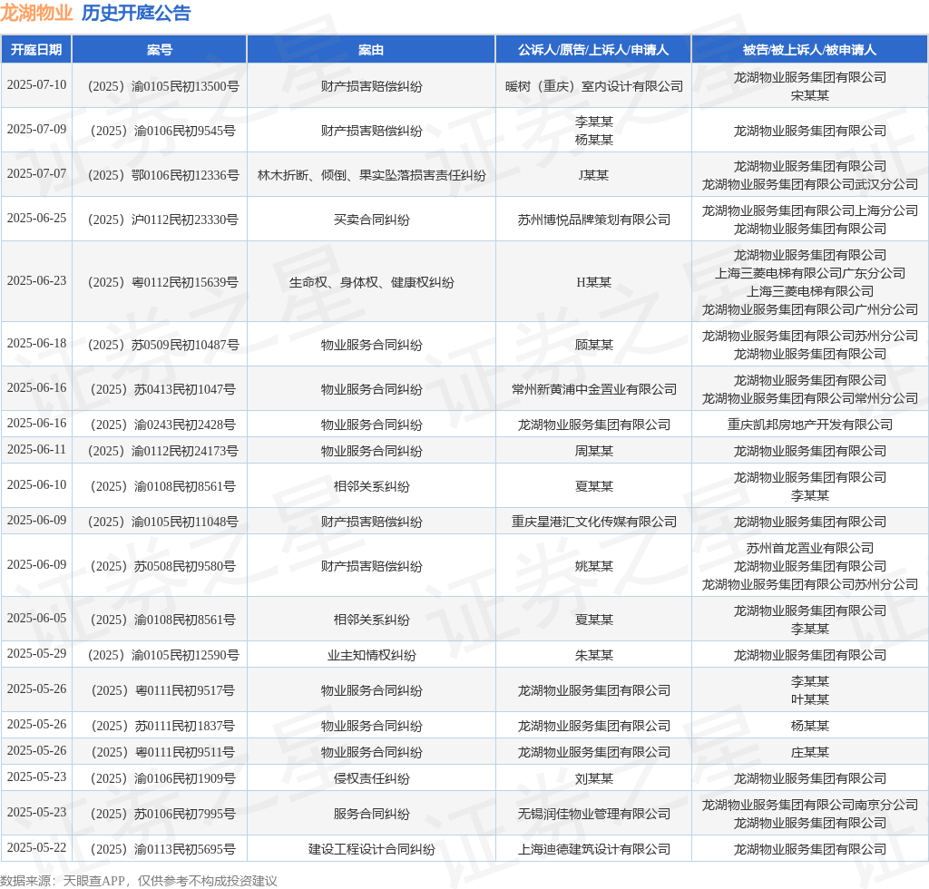Select plaintiff 上海迪德建筑设计有限公司
This screenshot has height=889, width=929.
click(593, 850)
